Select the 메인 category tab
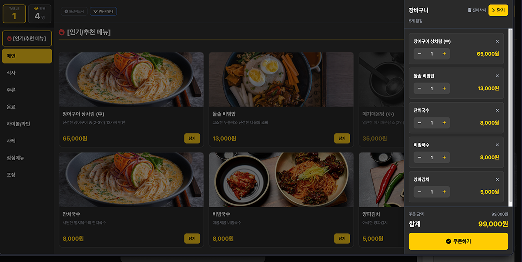Image resolution: width=522 pixels, height=262 pixels. (27, 56)
